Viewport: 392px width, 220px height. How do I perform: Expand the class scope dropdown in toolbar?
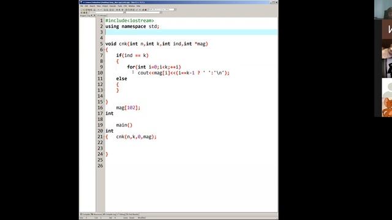124,12
